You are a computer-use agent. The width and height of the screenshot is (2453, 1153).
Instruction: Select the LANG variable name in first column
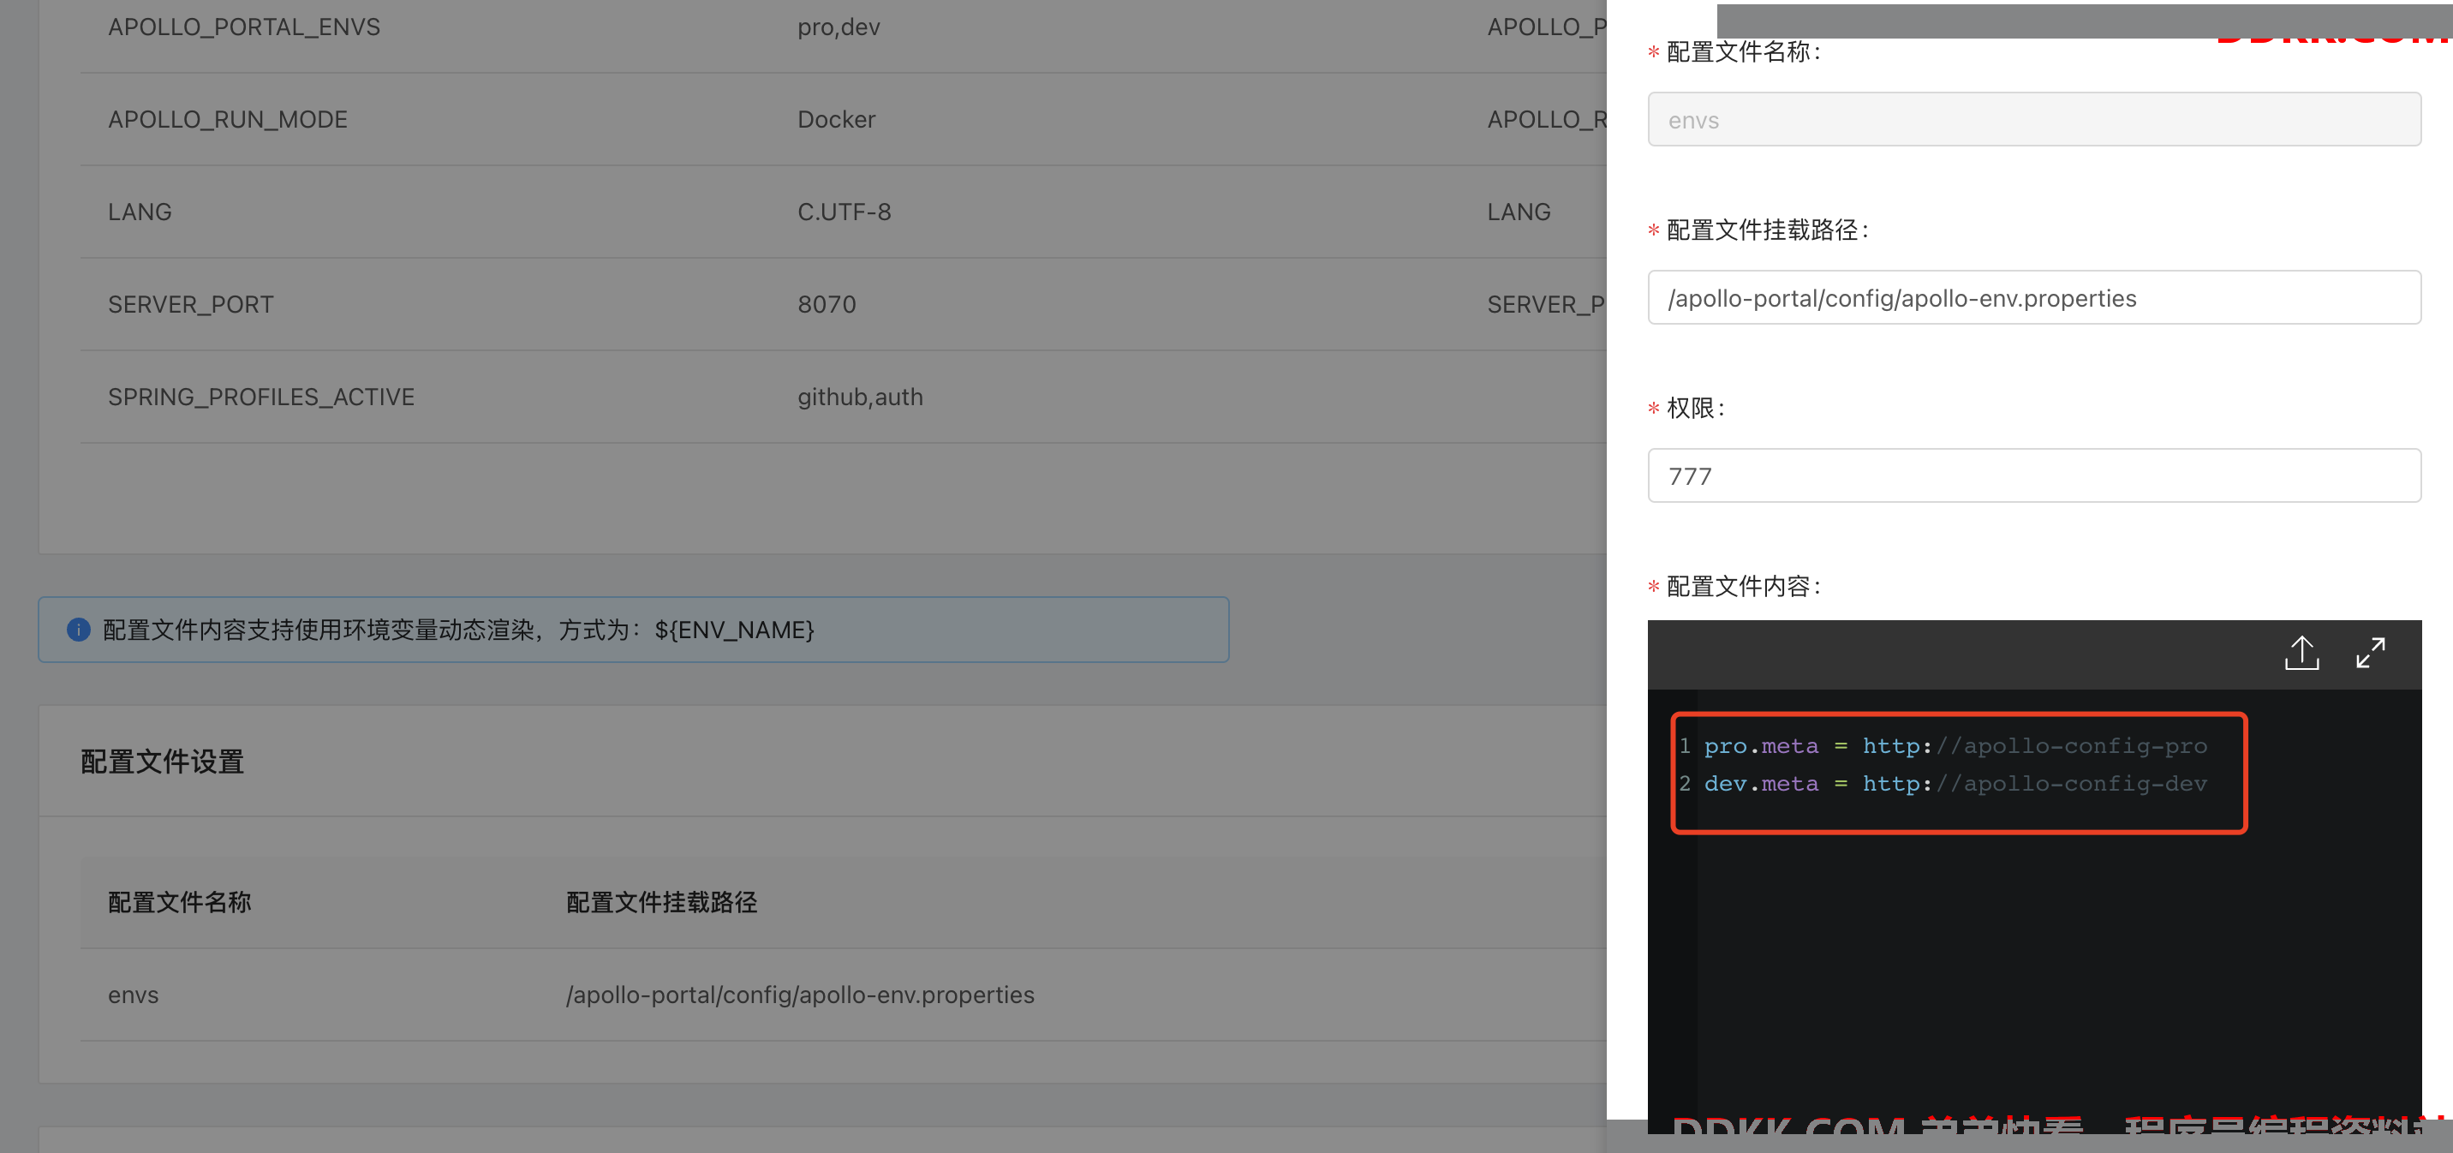139,212
